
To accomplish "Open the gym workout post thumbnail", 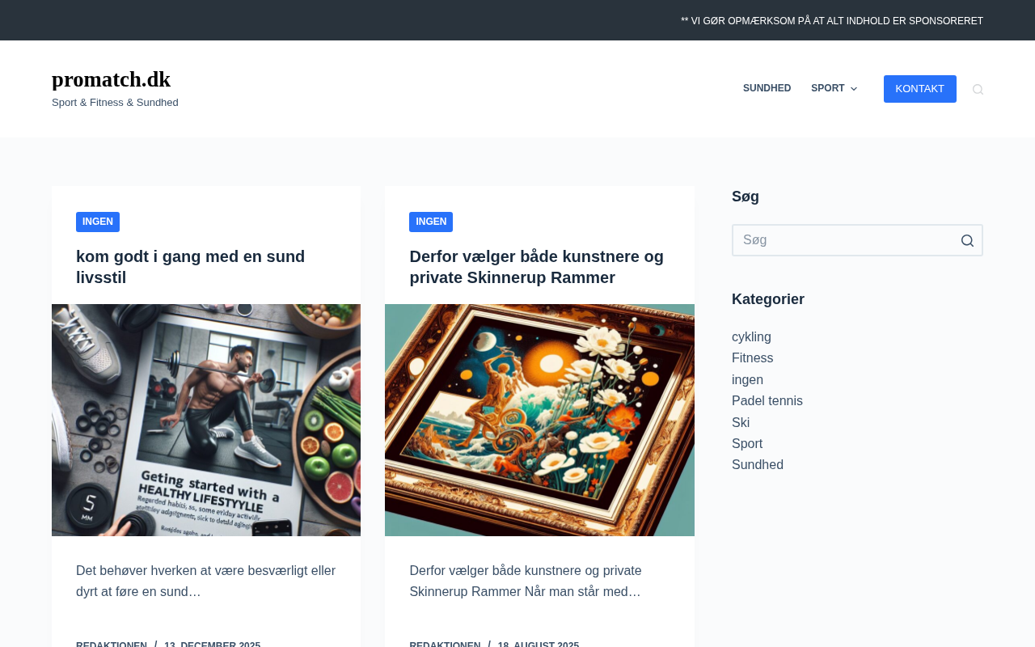I will click(x=206, y=420).
